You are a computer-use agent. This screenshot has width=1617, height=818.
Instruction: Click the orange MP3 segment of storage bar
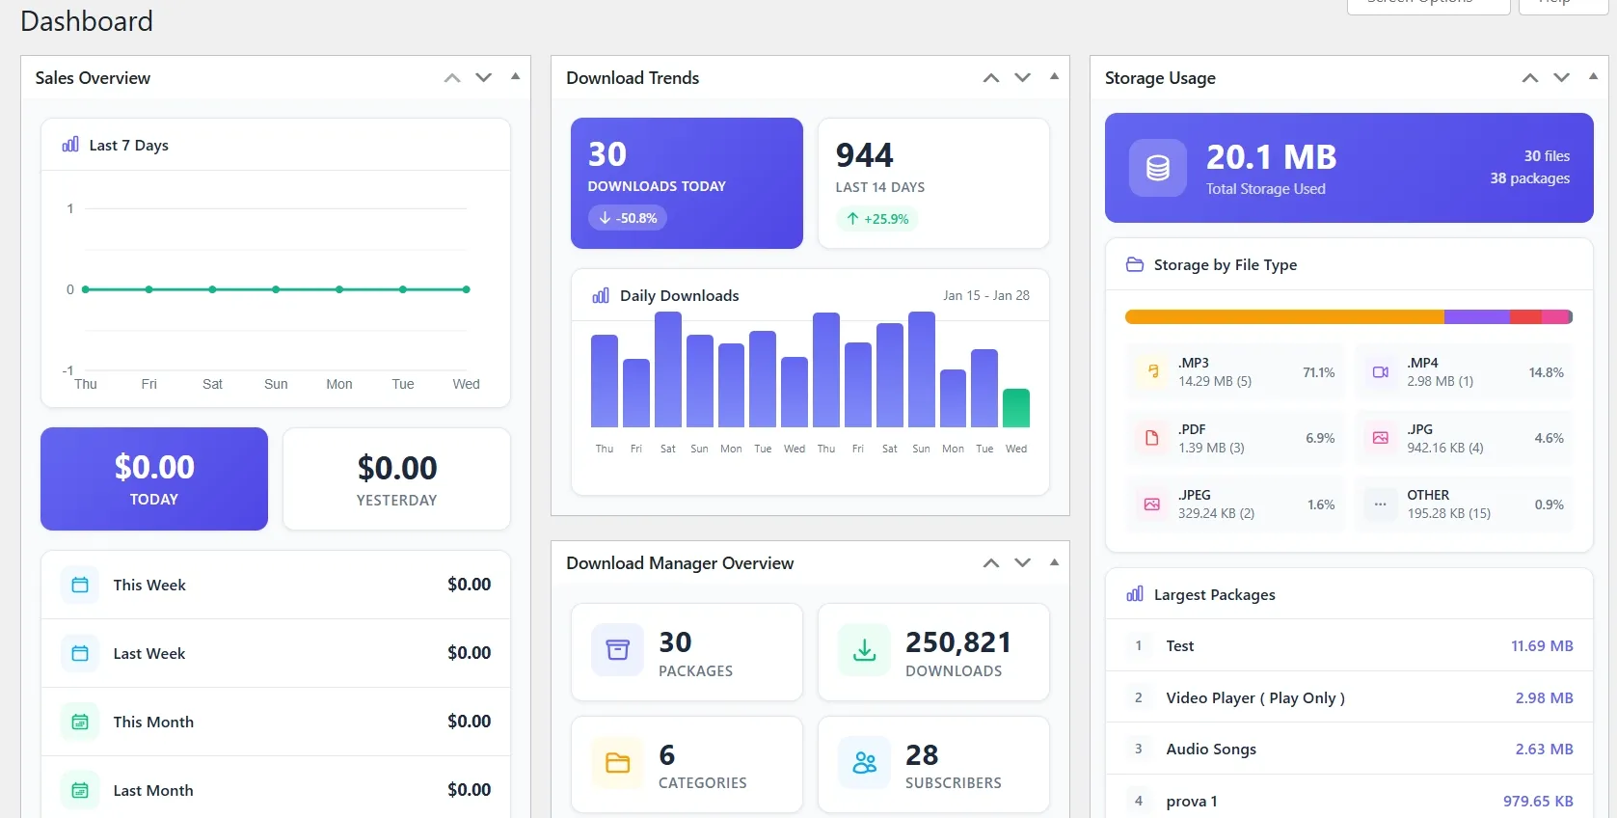(x=1284, y=316)
